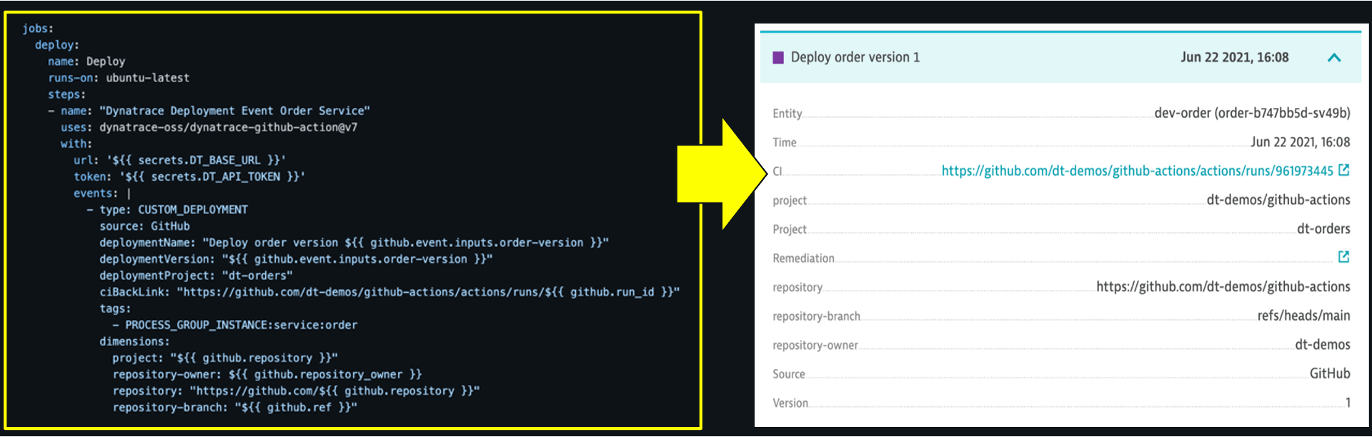Click the 'Entity' property label
This screenshot has height=437, width=1372.
pos(787,114)
